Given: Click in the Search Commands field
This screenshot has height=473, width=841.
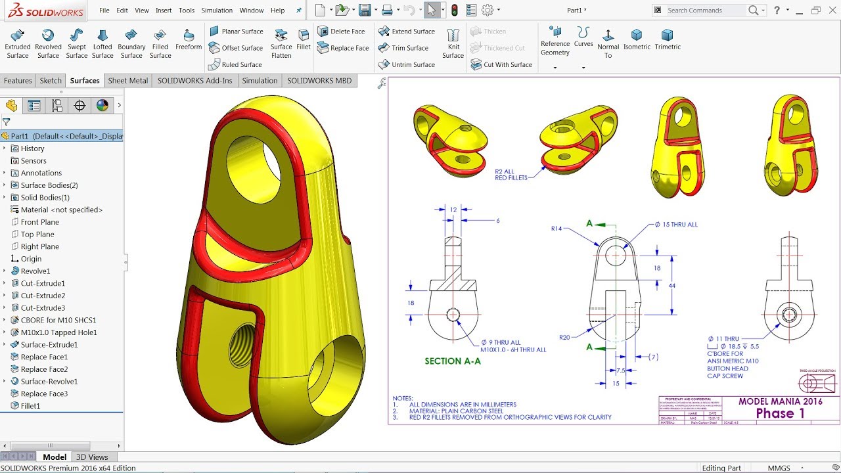Looking at the screenshot, I should point(707,10).
